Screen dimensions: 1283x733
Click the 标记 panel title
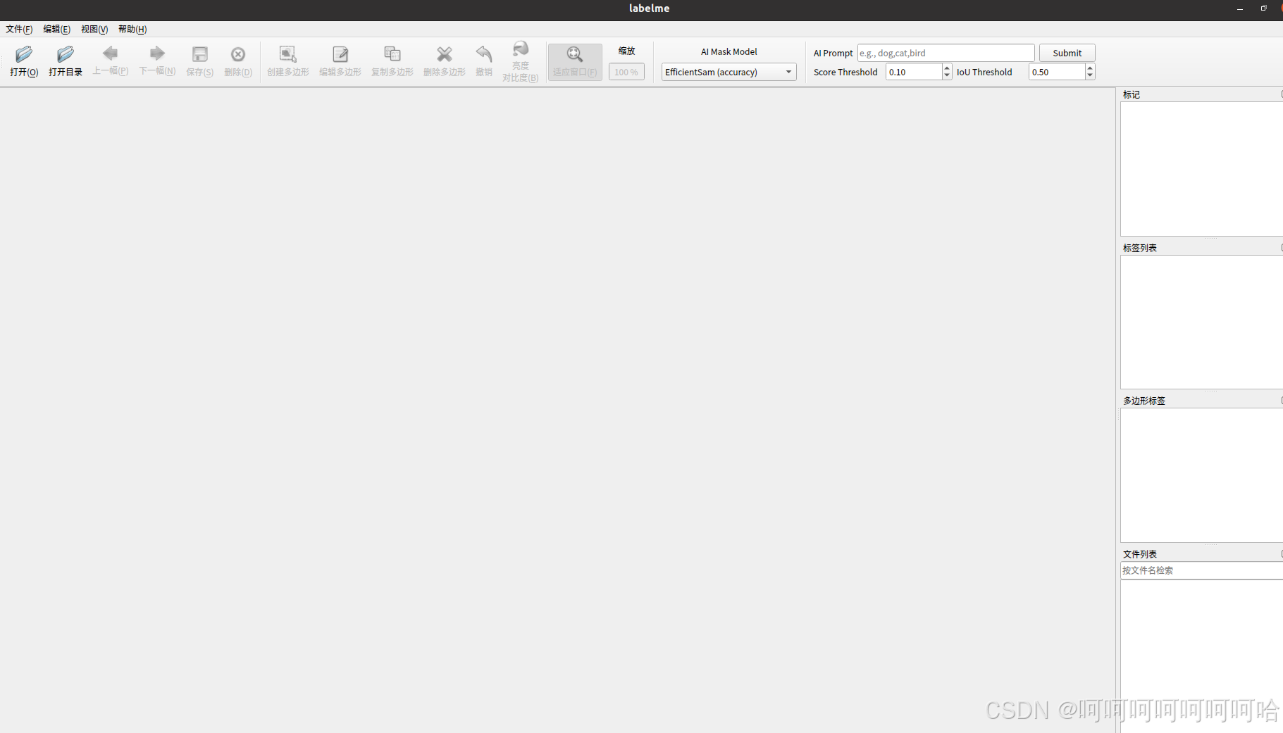[x=1132, y=94]
